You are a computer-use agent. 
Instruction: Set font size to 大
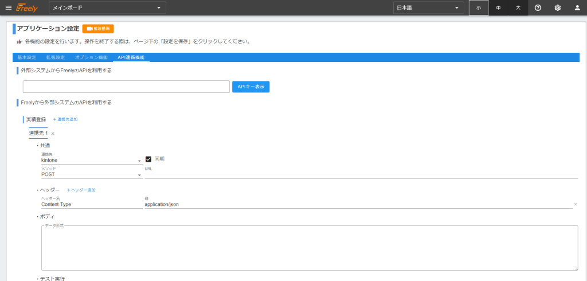click(518, 7)
